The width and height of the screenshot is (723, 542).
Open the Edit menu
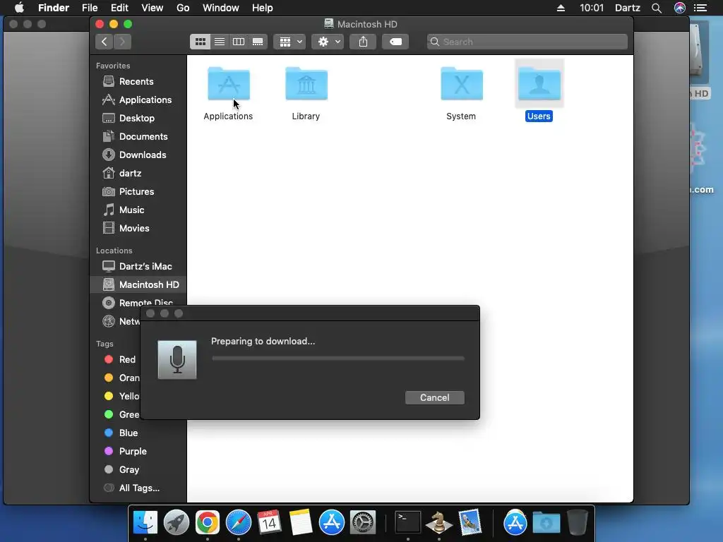tap(119, 8)
